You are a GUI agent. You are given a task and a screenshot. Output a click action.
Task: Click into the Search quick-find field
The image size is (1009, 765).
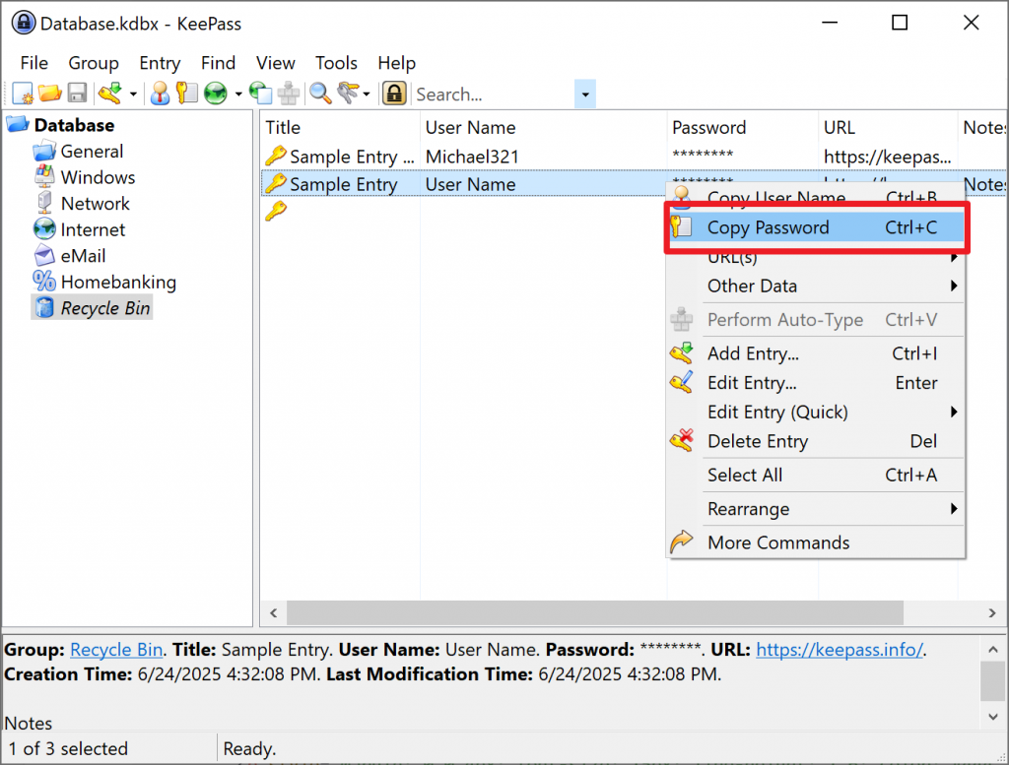coord(493,95)
